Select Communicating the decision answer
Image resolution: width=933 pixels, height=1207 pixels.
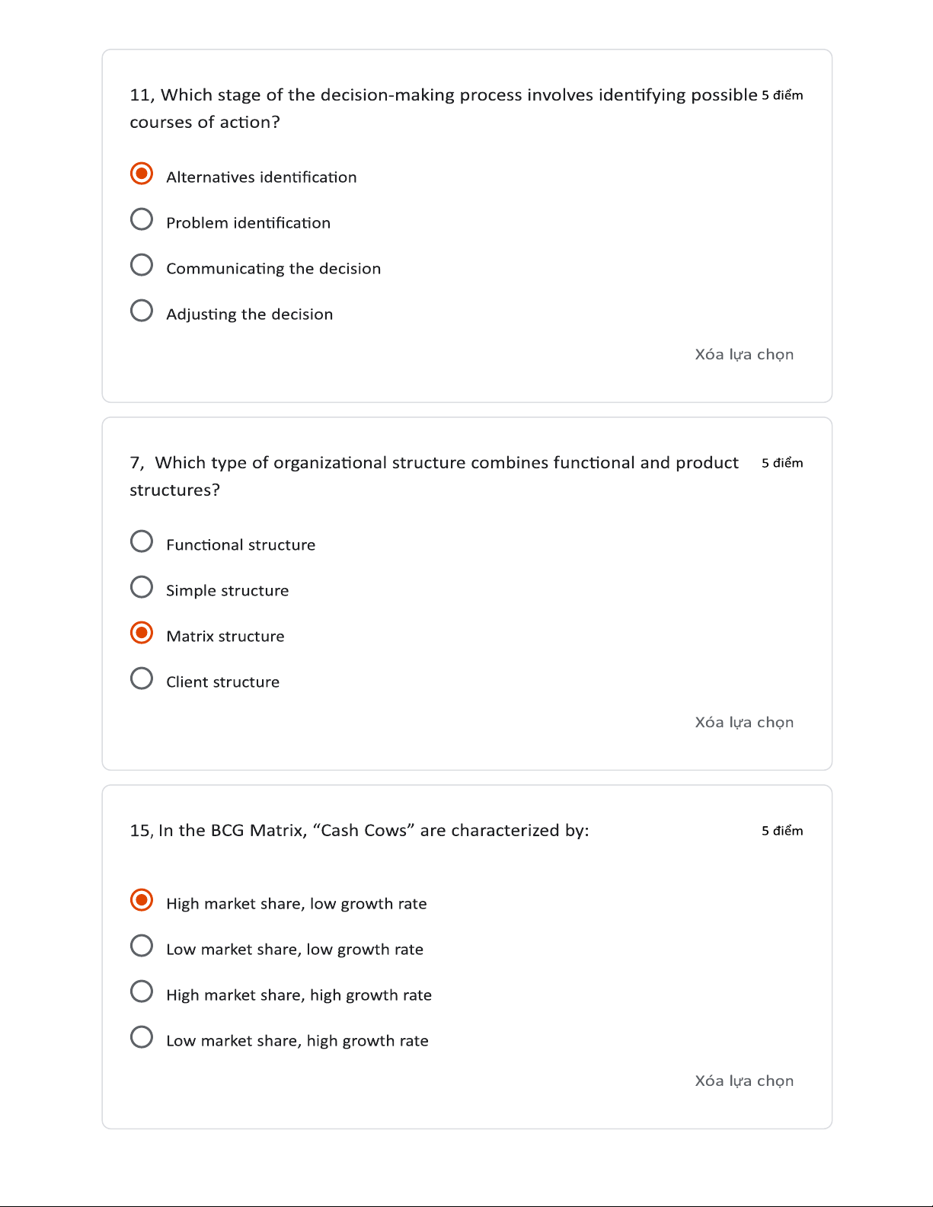142,265
